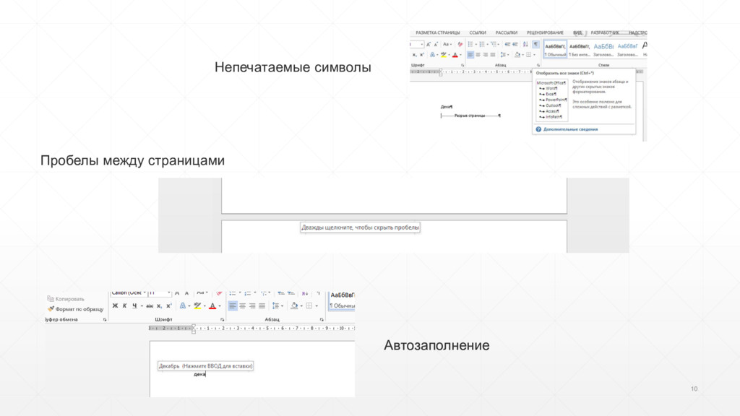Click Clear formatting eraser in Непечатаемые символы screenshot
The image size is (740, 416).
click(460, 44)
